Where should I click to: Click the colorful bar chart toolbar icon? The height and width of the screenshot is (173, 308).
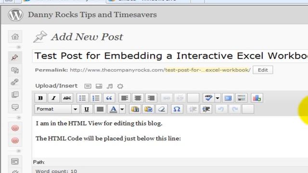257,98
